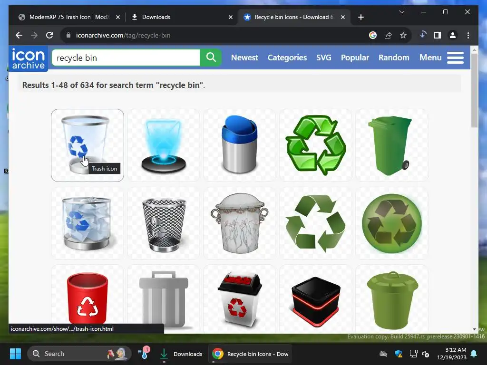This screenshot has width=487, height=365.
Task: Open the Chrome Recycle bin Icons taskbar button
Action: click(x=250, y=354)
